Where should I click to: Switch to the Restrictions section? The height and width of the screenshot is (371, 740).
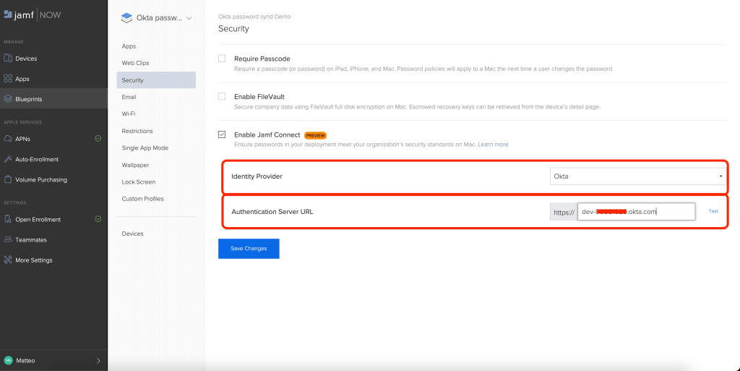137,131
